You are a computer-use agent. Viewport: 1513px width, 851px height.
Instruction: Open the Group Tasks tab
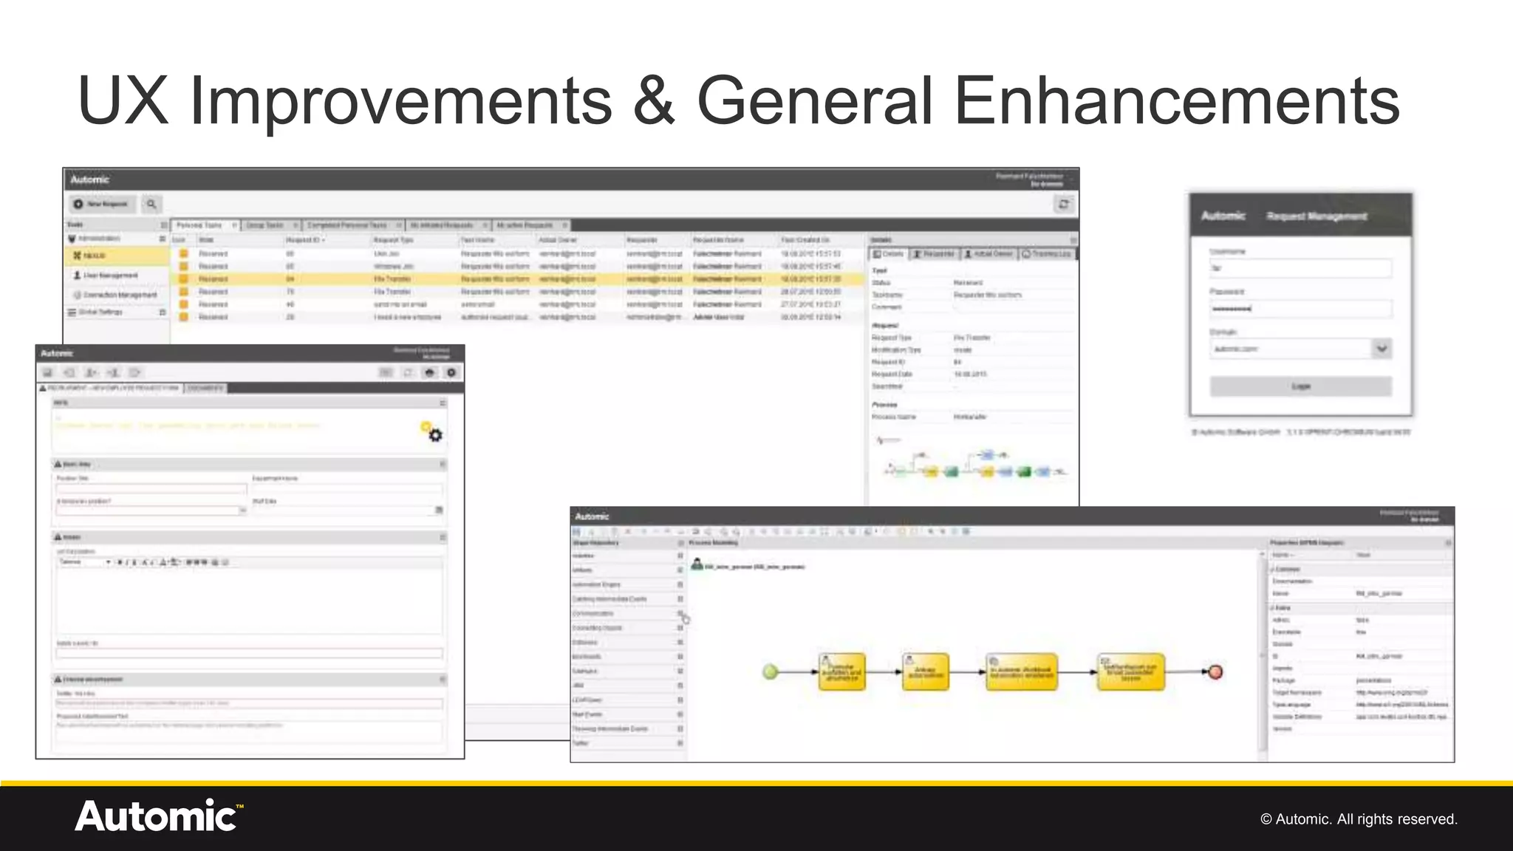264,225
